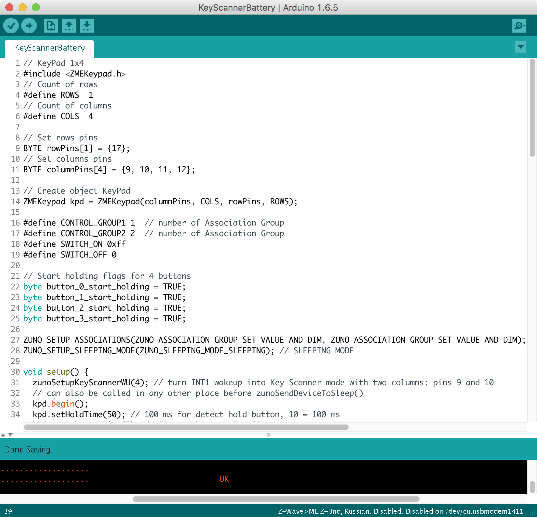
Task: Click the 'can also be called' comment line
Action: tap(198, 393)
